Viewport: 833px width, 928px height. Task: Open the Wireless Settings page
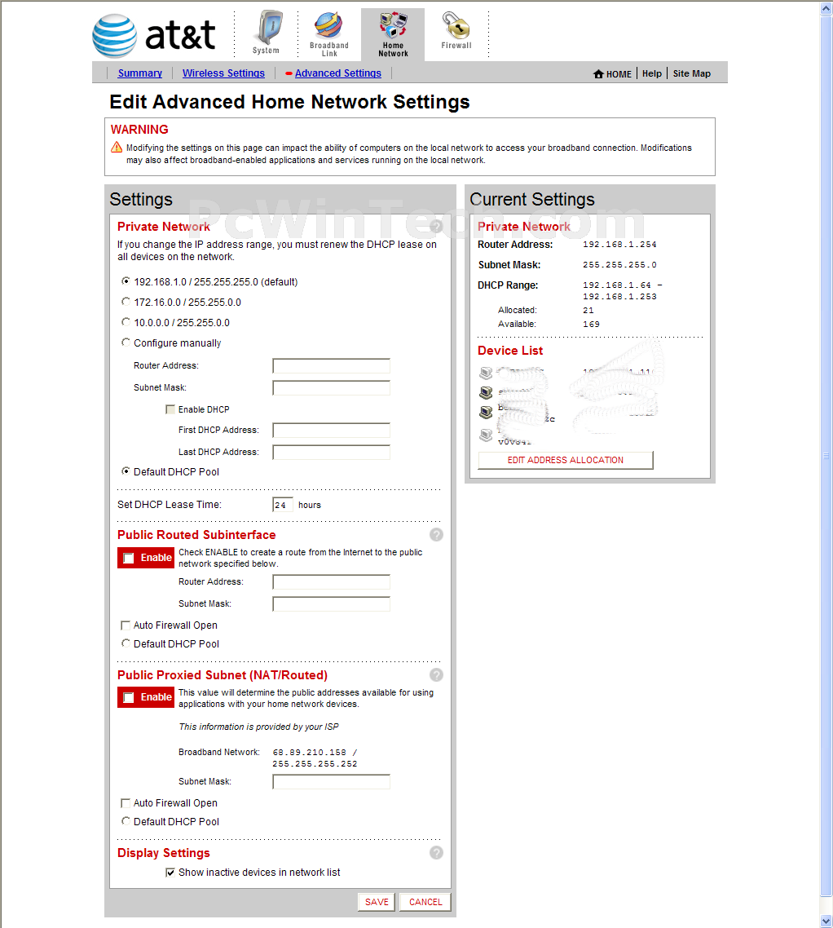click(223, 73)
